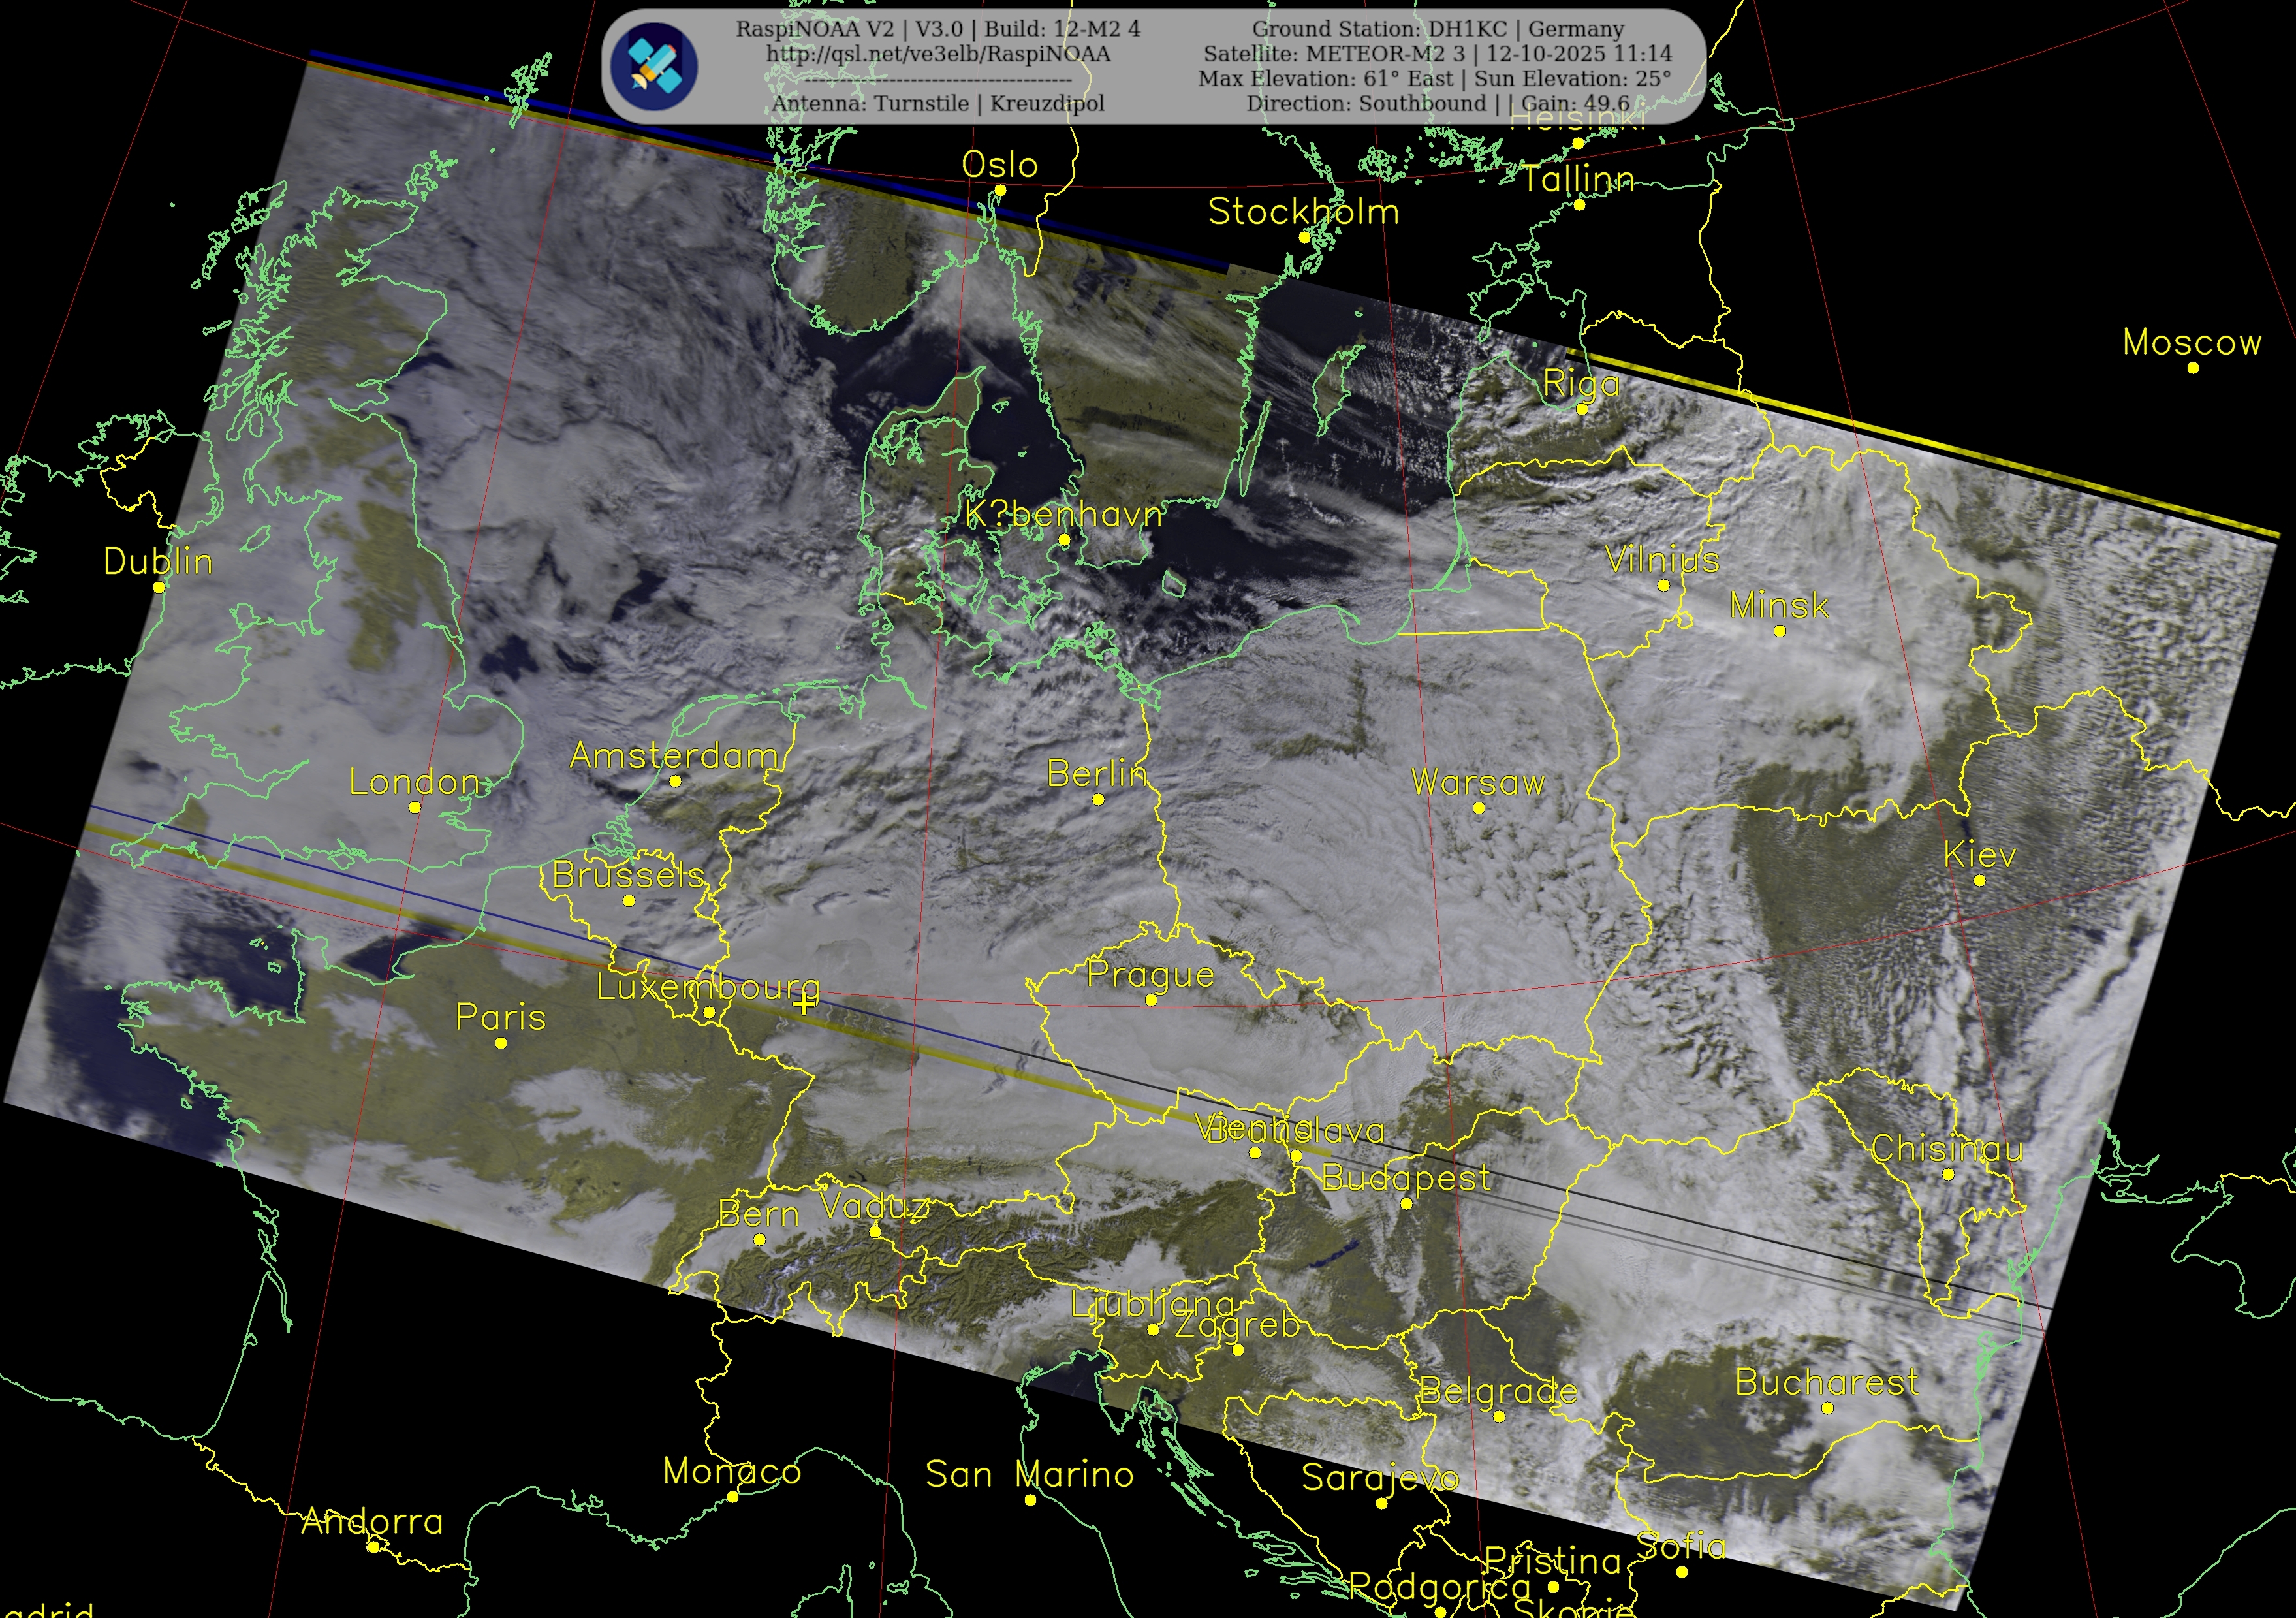Click the Berlin city dot marker
Screen dimensions: 2296x1618
click(1098, 799)
